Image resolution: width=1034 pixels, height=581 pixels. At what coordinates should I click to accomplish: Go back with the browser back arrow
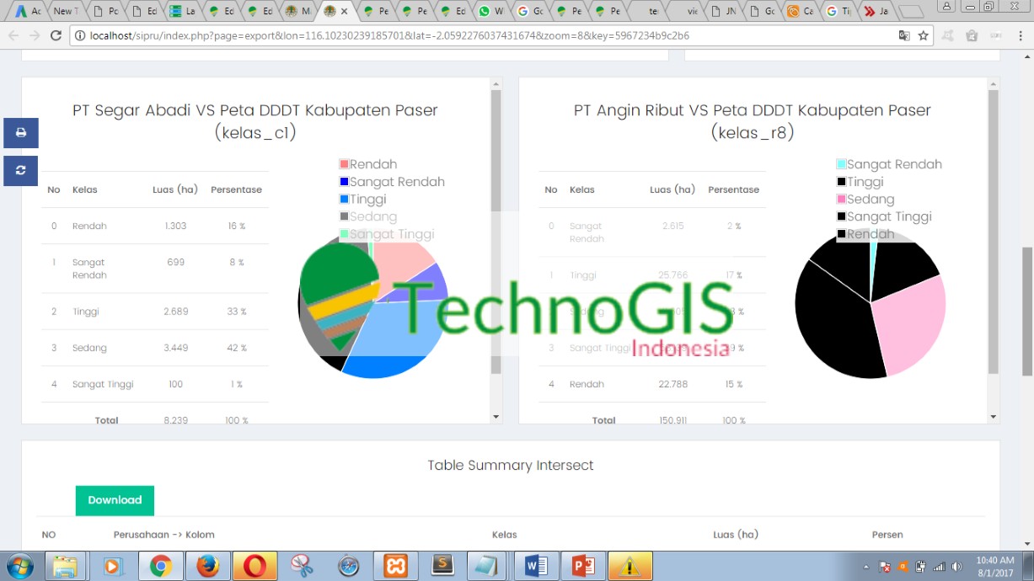coord(13,35)
